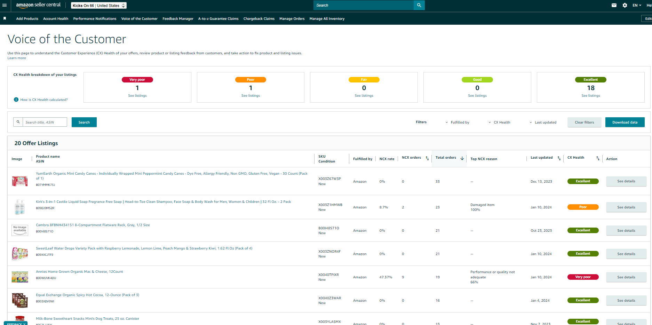The height and width of the screenshot is (325, 652).
Task: Sort by NCX orders arrows icon
Action: [427, 158]
